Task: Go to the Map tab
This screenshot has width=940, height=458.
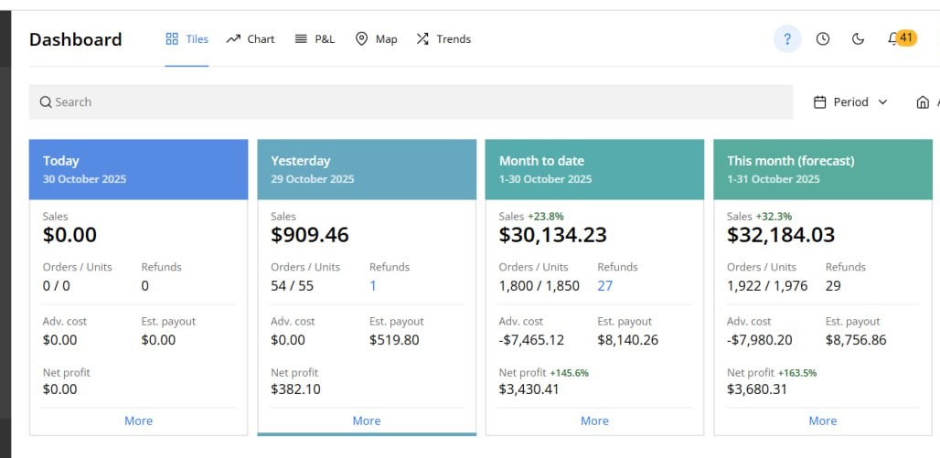Action: (x=376, y=39)
